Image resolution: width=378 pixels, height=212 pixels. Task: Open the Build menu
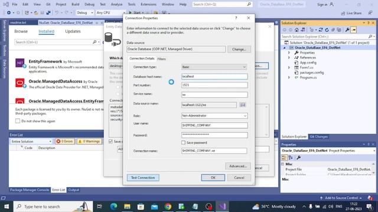coord(75,4)
